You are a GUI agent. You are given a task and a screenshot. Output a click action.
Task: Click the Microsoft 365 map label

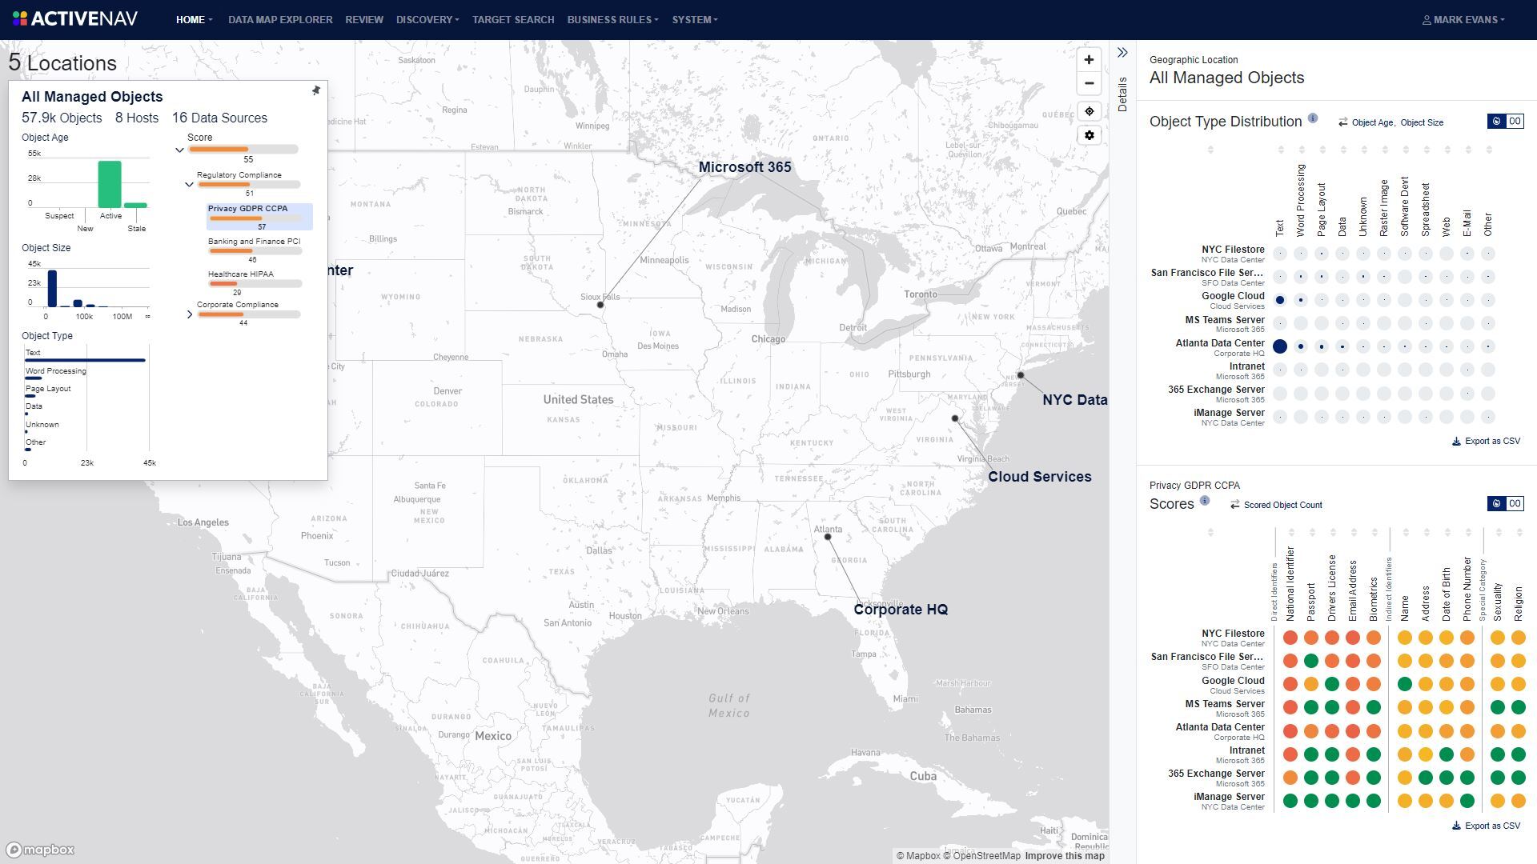click(x=744, y=167)
